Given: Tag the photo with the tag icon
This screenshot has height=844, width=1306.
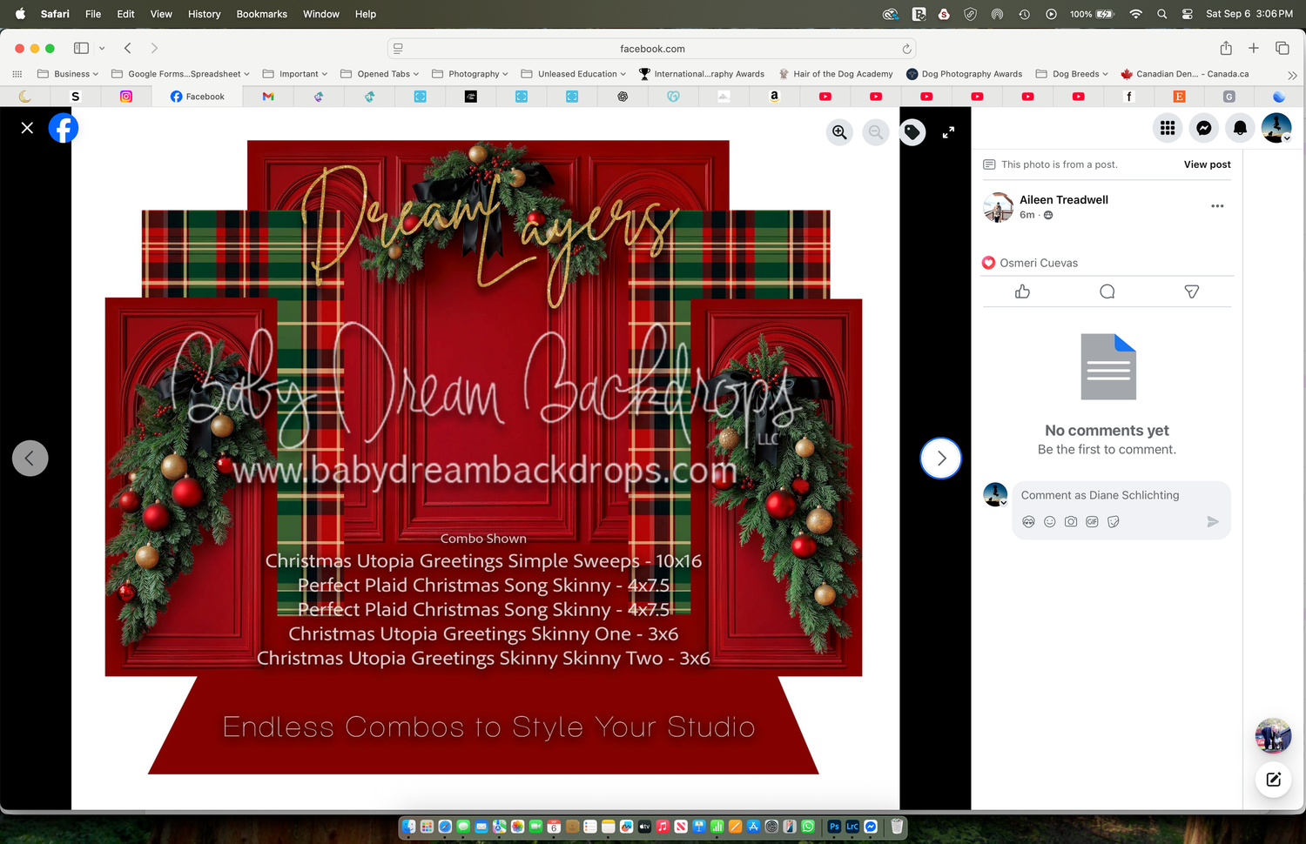Looking at the screenshot, I should [912, 132].
